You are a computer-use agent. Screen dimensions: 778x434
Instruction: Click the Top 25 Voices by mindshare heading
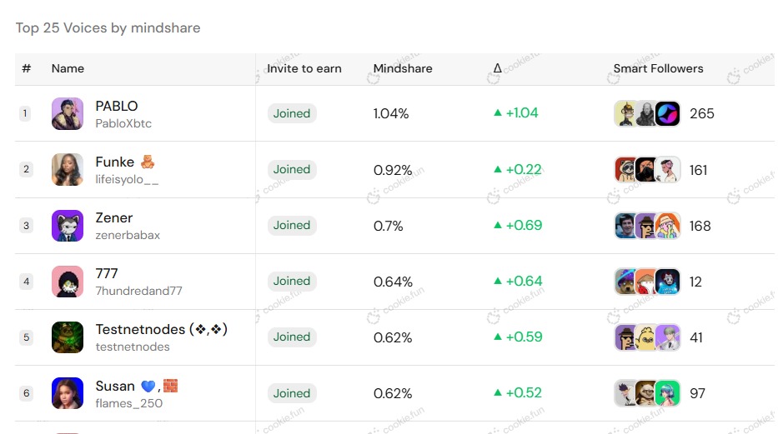(108, 27)
